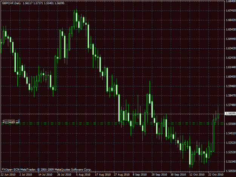Image resolution: width=236 pixels, height=177 pixels.
Task: Click the 1.63420 price axis label
Action: [231, 48]
